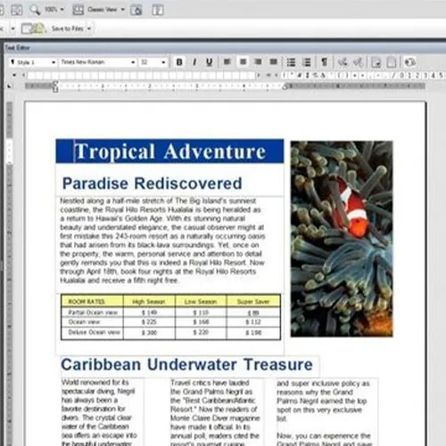Click the paragraph starting with Nestled along

pos(162,240)
